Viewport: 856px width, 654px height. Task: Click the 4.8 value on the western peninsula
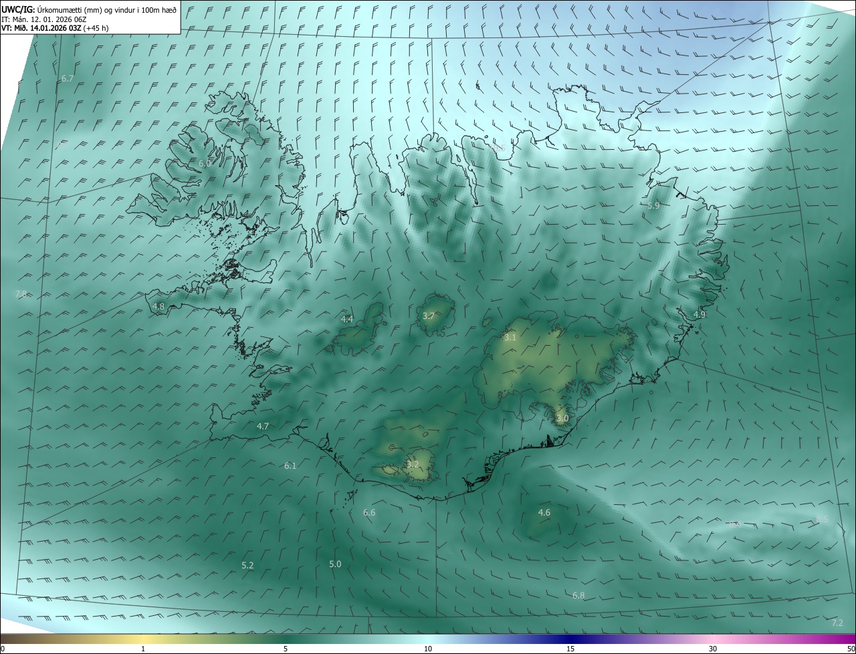pos(158,306)
